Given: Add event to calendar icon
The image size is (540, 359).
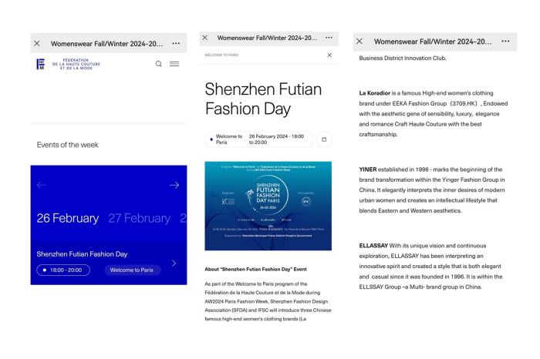Looking at the screenshot, I should [x=324, y=139].
